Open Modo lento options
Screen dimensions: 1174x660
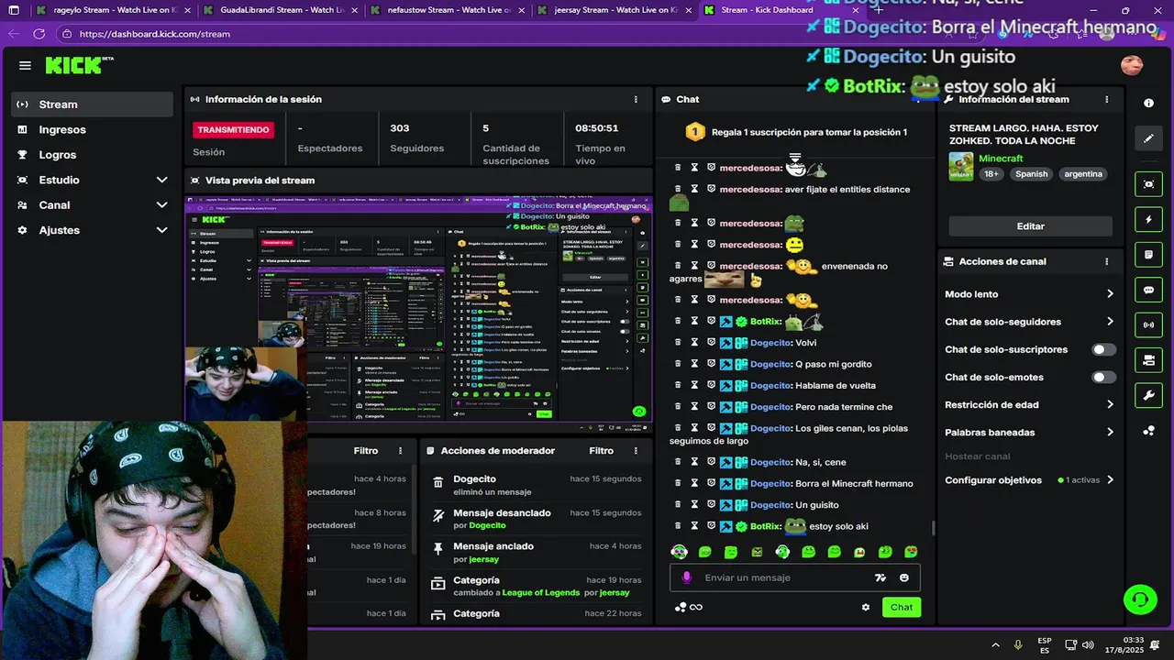1029,294
